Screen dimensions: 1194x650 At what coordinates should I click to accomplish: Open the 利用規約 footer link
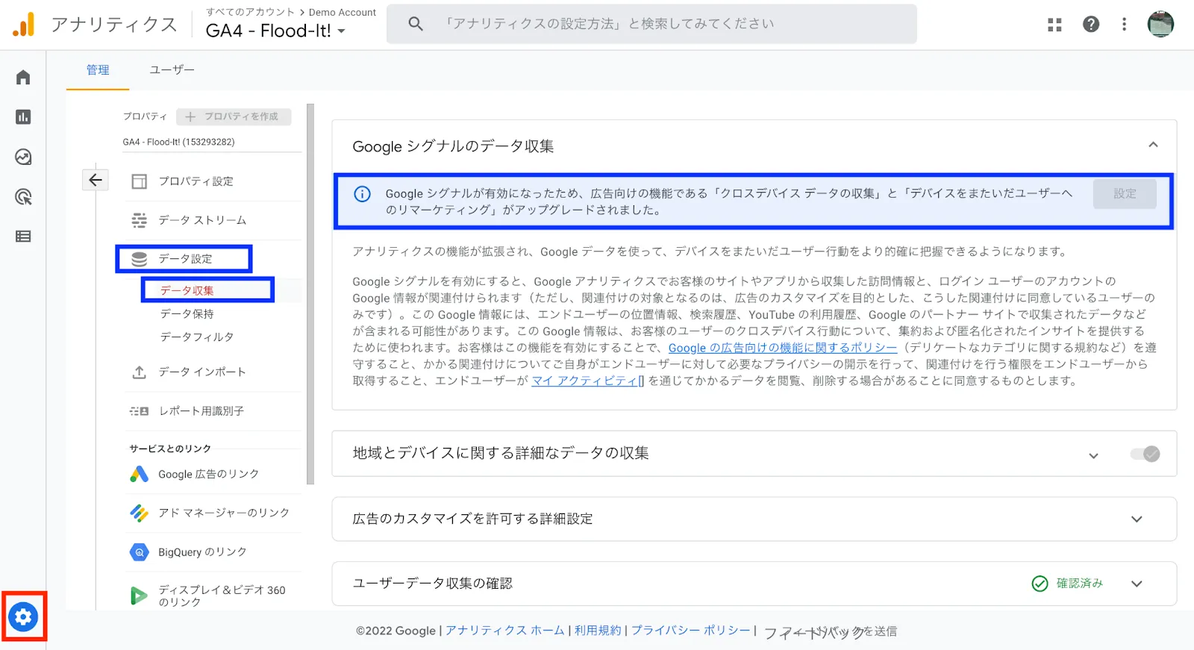point(598,630)
